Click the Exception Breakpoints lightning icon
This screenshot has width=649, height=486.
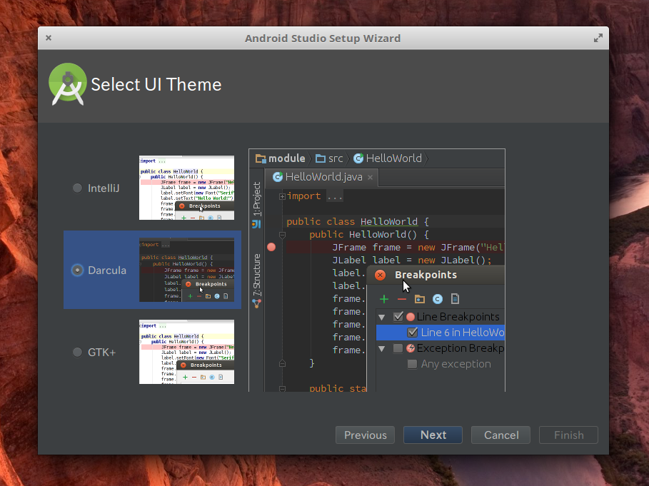[x=411, y=348]
